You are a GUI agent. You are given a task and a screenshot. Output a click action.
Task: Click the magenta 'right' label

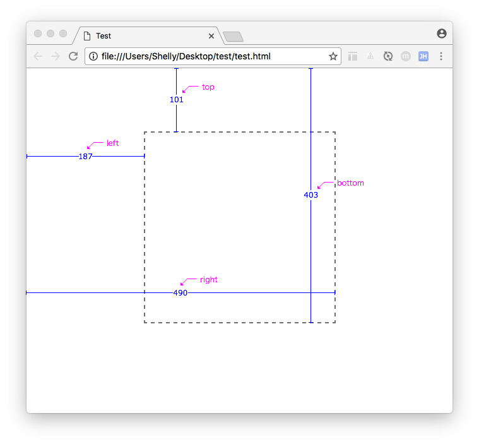(x=209, y=280)
